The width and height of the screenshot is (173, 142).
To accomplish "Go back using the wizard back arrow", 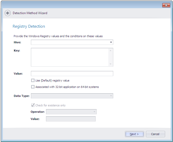I will pos(8,13).
